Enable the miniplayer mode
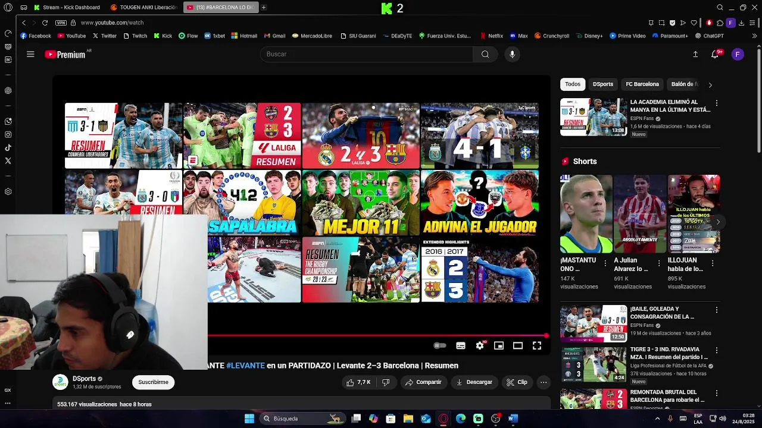 pos(499,345)
